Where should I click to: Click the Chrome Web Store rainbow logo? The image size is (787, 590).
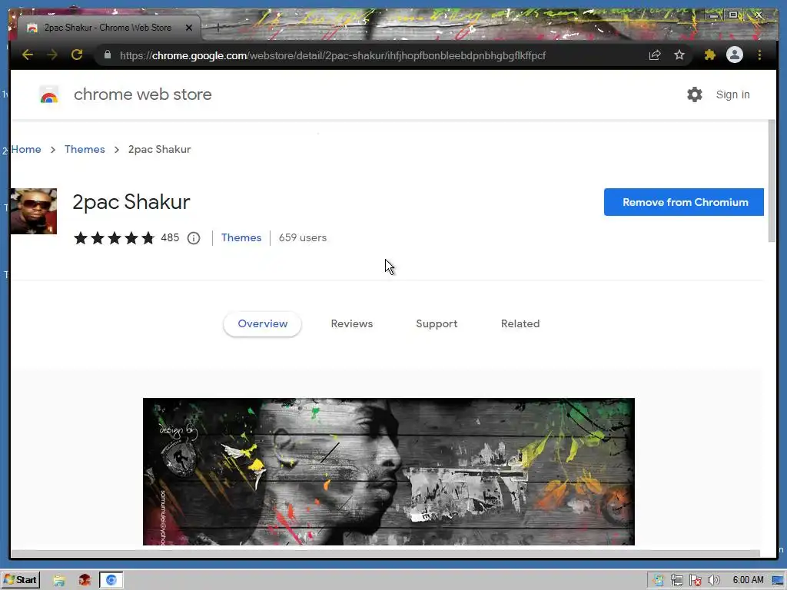tap(49, 94)
